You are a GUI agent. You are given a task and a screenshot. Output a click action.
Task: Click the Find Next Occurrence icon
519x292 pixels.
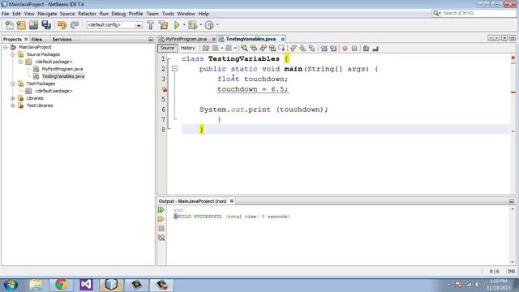[x=263, y=49]
